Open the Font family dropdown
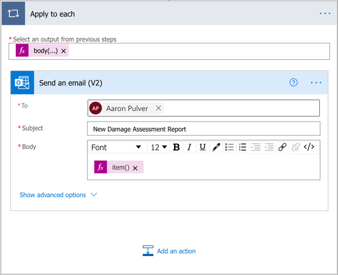338x275 pixels. click(117, 147)
